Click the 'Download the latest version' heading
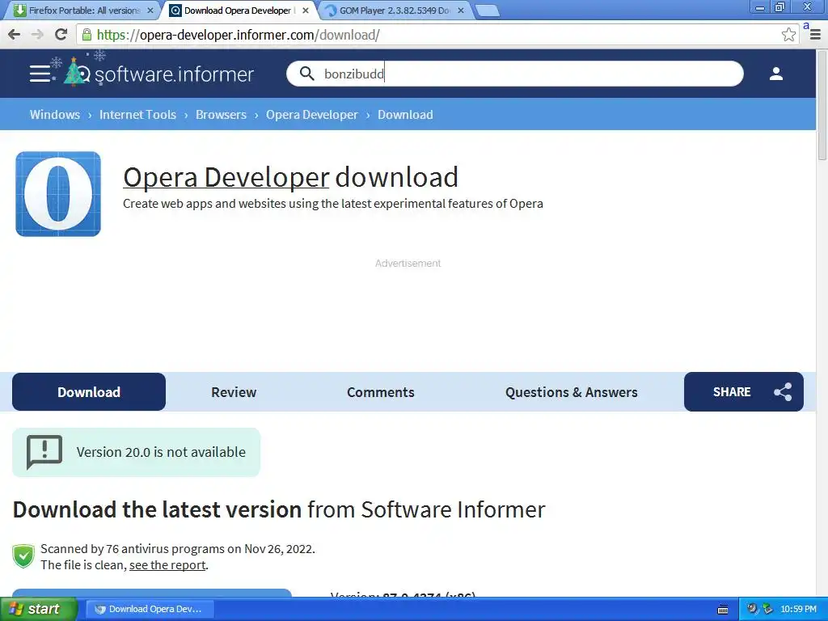This screenshot has width=828, height=621. (279, 509)
